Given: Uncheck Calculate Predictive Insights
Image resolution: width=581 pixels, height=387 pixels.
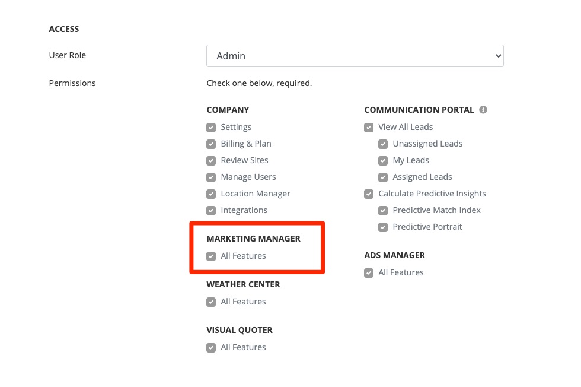Looking at the screenshot, I should pyautogui.click(x=369, y=193).
